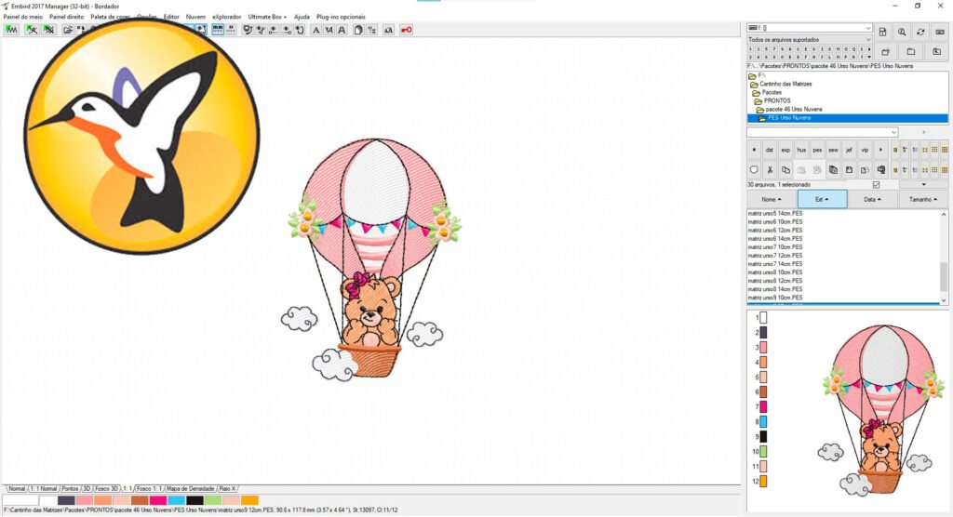
Task: Select the PRONTOS folder in tree
Action: (x=777, y=100)
